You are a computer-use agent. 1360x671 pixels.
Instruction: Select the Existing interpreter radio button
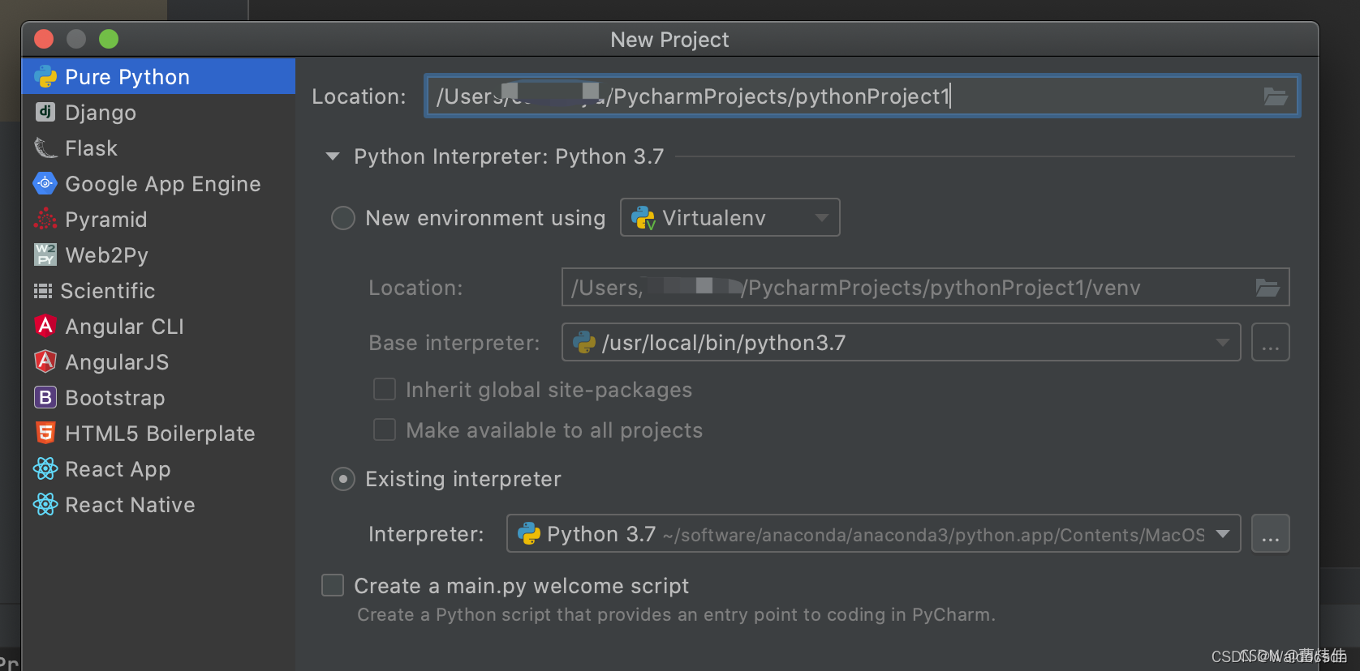343,479
